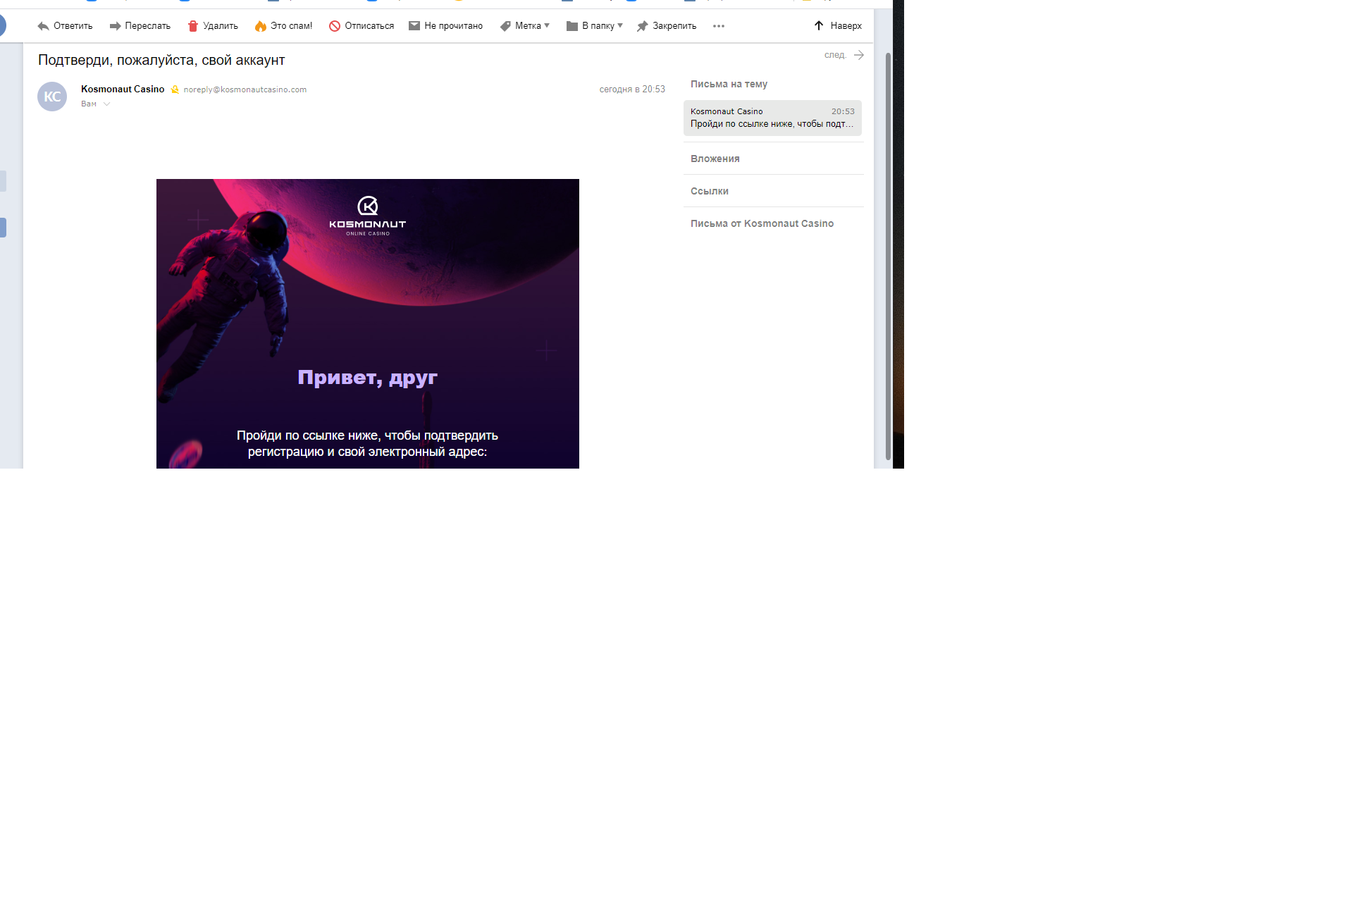Click the red Delete trash icon
Screen dimensions: 1353x909
(x=193, y=26)
